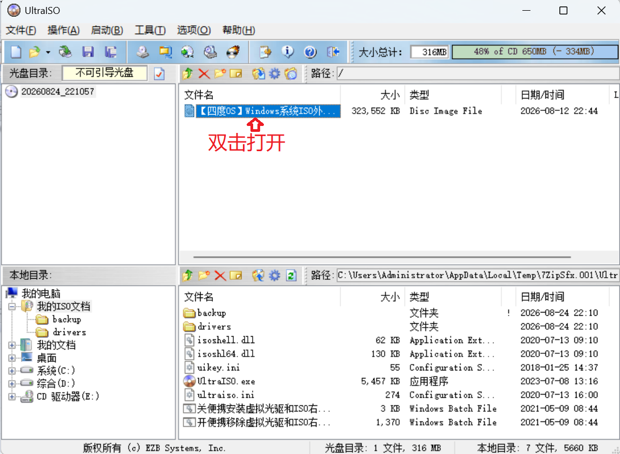The image size is (620, 454).
Task: Click the Open file folder toolbar icon
Action: [x=35, y=52]
